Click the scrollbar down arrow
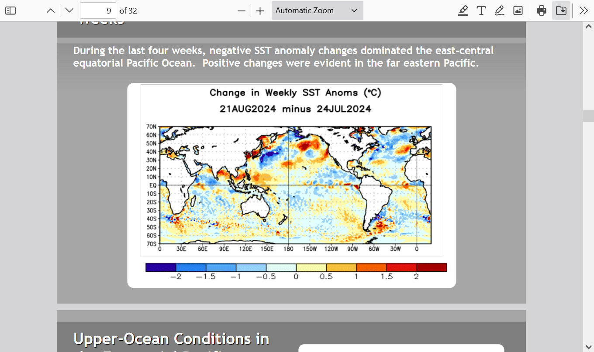594x352 pixels. click(588, 347)
